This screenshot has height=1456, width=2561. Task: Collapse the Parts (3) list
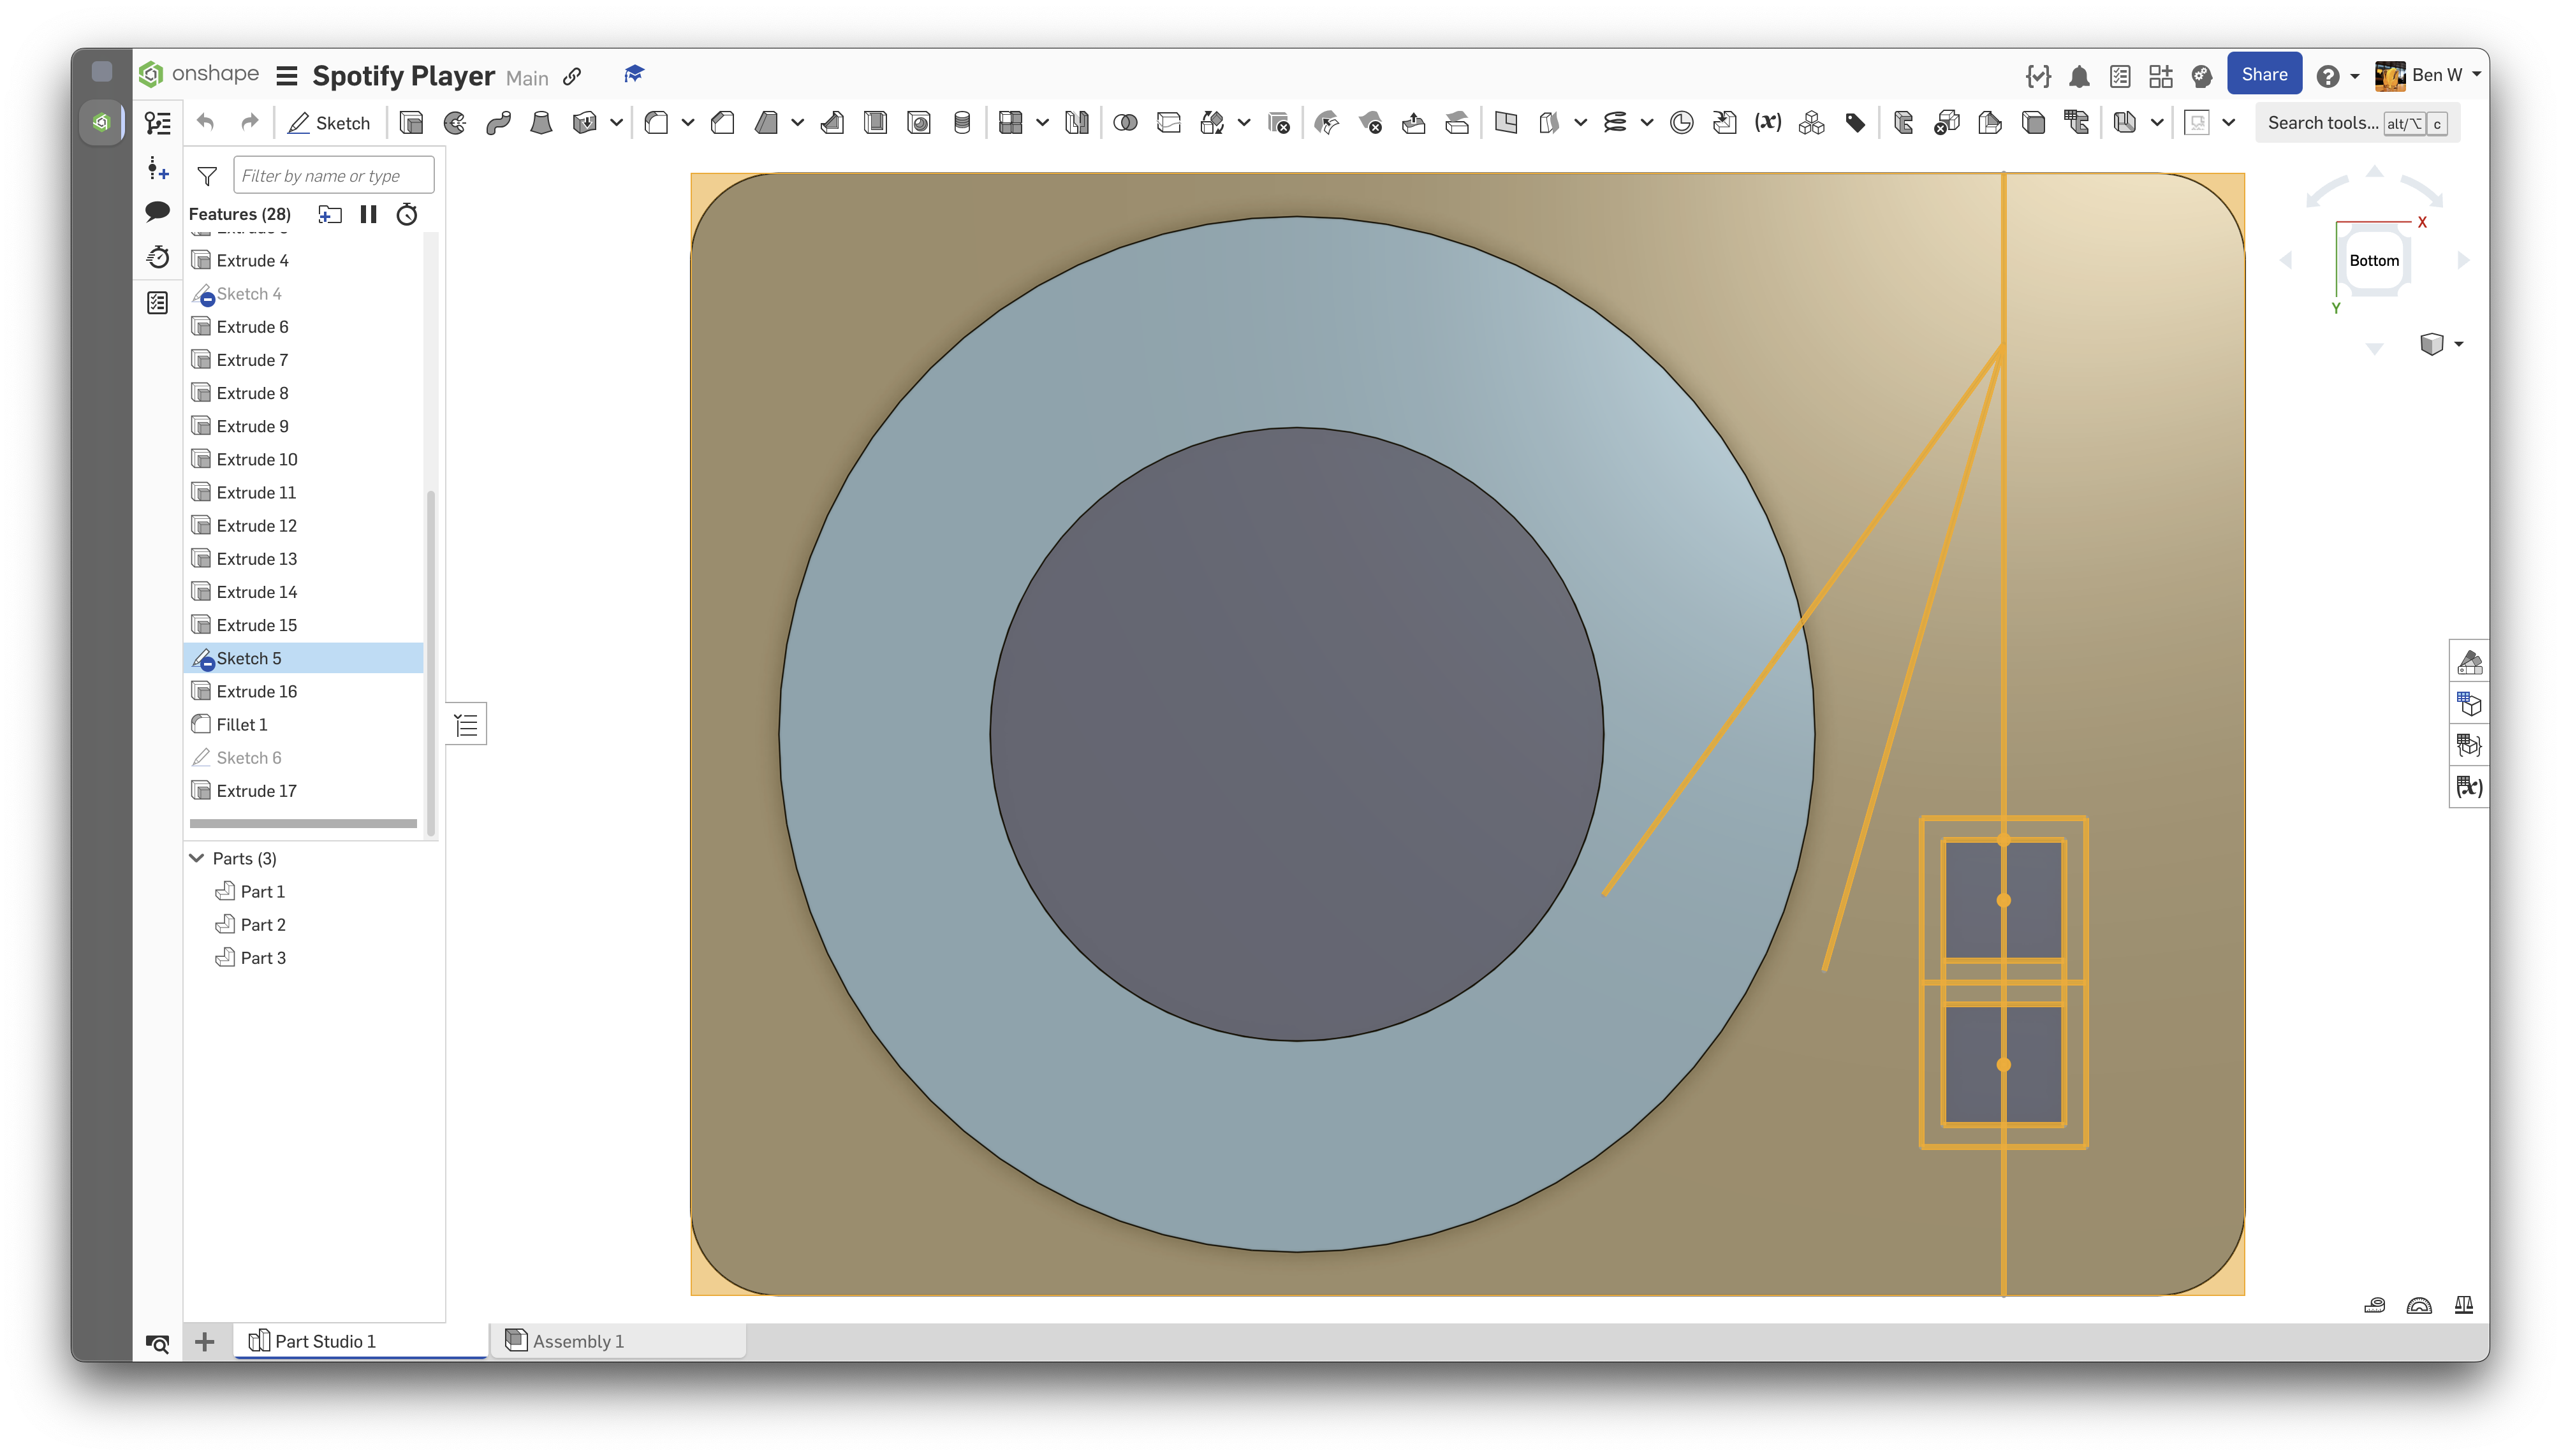click(197, 858)
